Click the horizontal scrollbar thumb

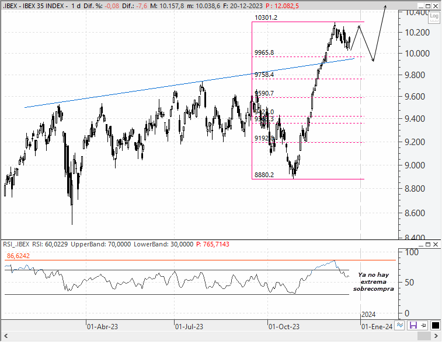(x=424, y=336)
